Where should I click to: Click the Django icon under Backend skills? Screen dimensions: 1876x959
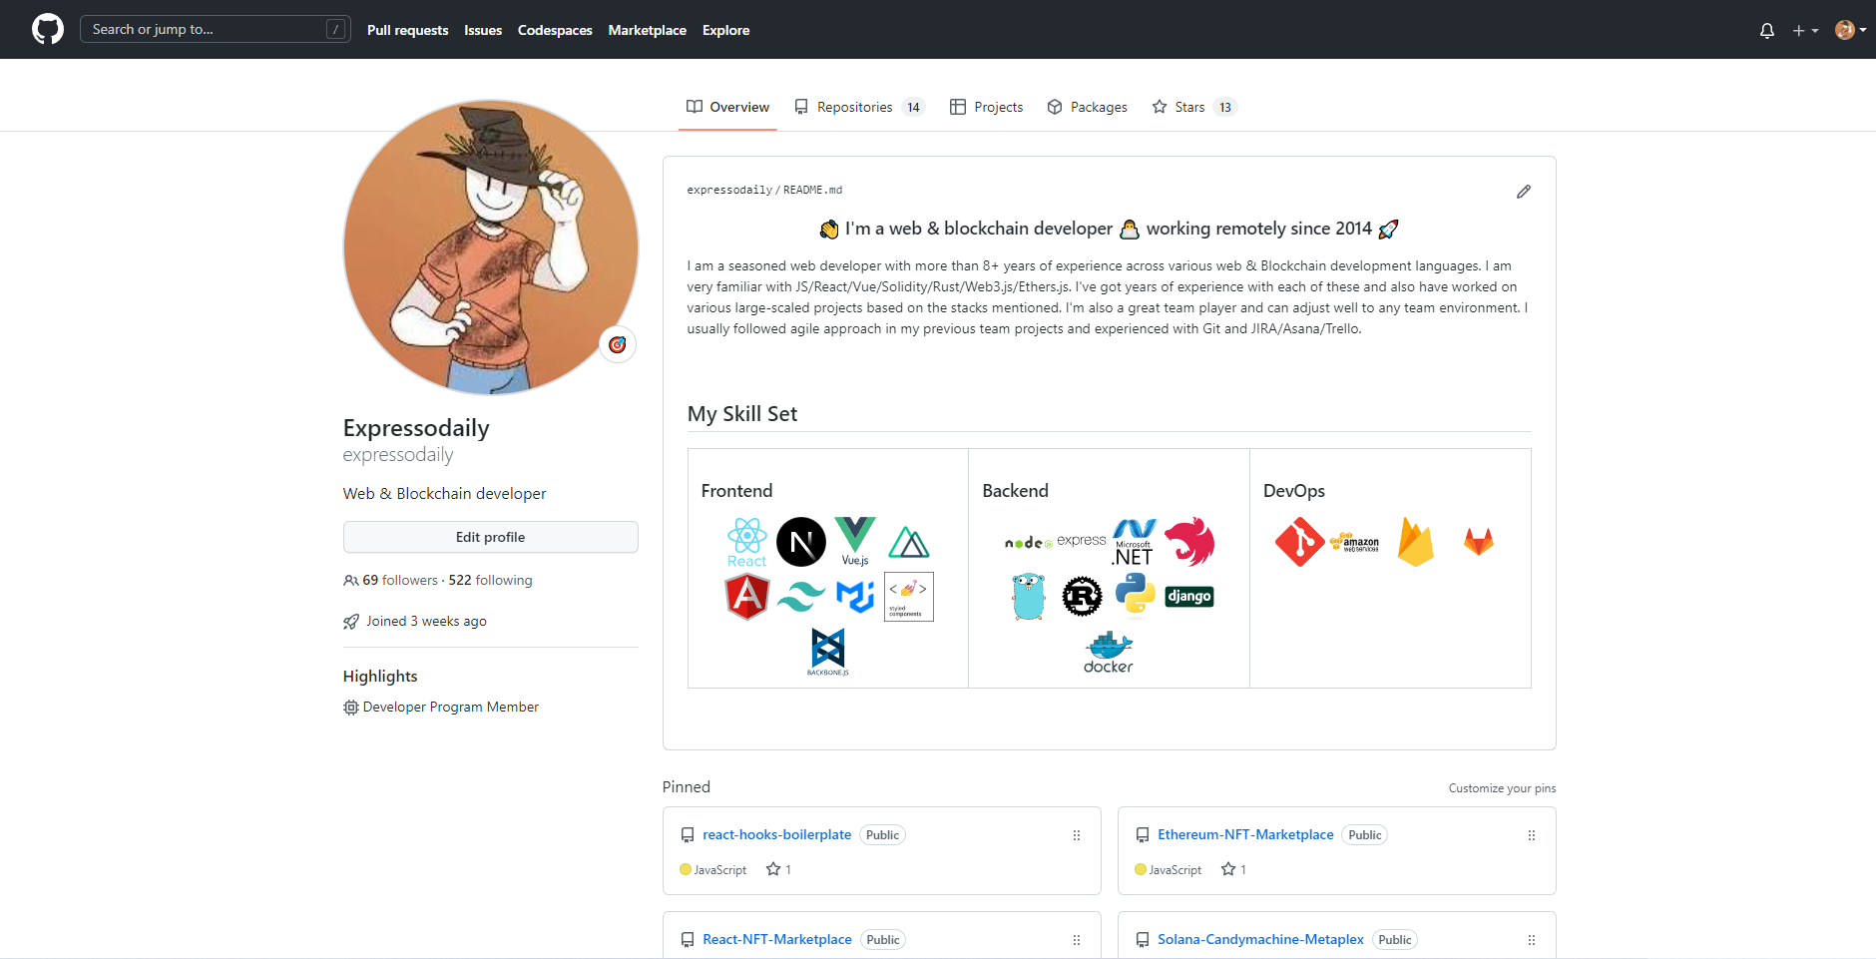1188,596
